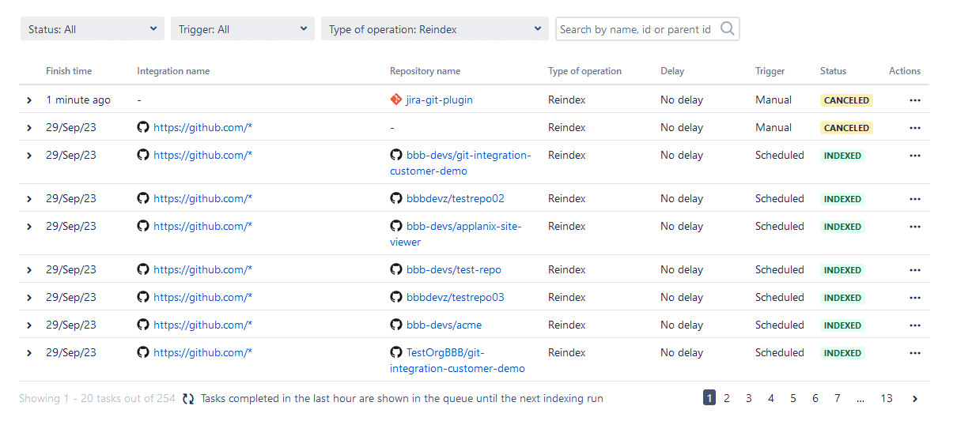Click GitHub repo icon next to bbb-devs/acme
Image resolution: width=957 pixels, height=421 pixels.
[x=396, y=325]
